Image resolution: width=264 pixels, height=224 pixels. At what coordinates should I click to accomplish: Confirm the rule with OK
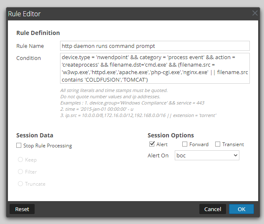[241, 209]
